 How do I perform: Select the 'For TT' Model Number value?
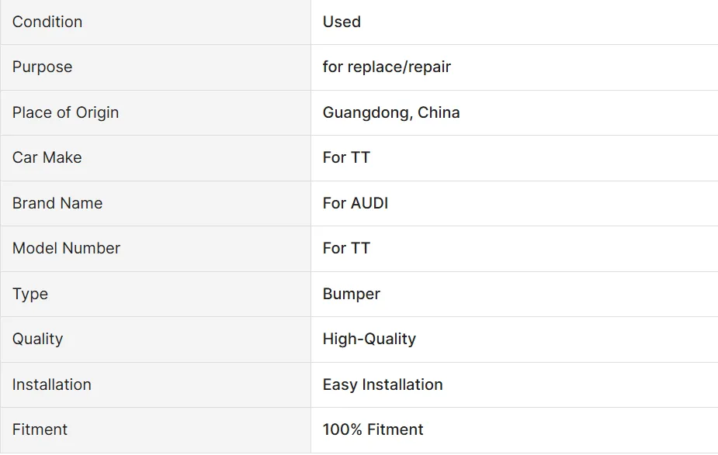[x=346, y=248]
